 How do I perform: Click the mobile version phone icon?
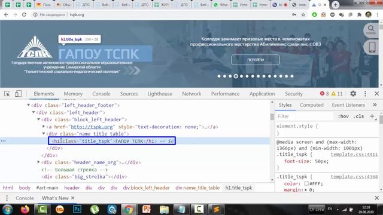pyautogui.click(x=372, y=47)
